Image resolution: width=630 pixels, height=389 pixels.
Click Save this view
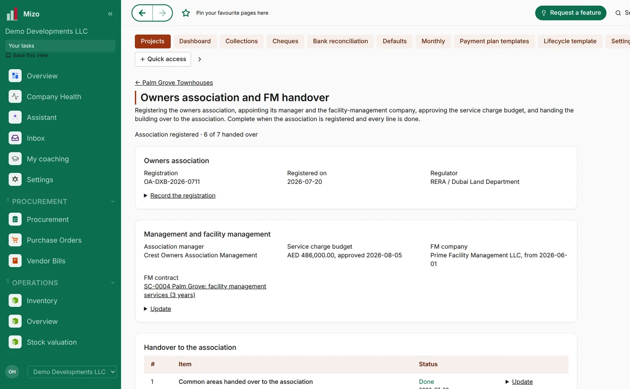point(27,55)
